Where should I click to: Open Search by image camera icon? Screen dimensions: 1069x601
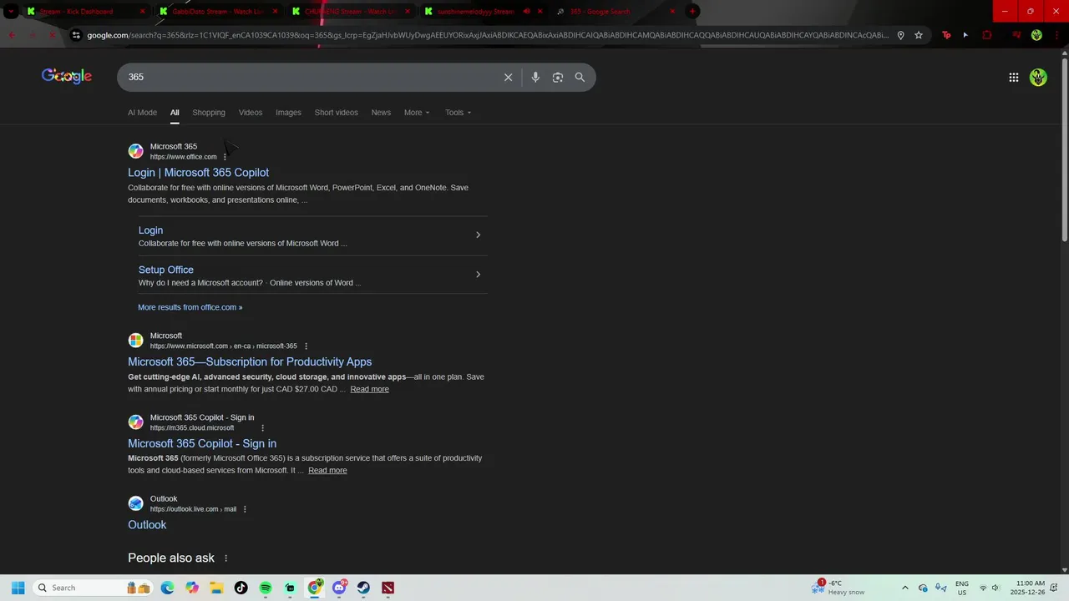pyautogui.click(x=557, y=77)
